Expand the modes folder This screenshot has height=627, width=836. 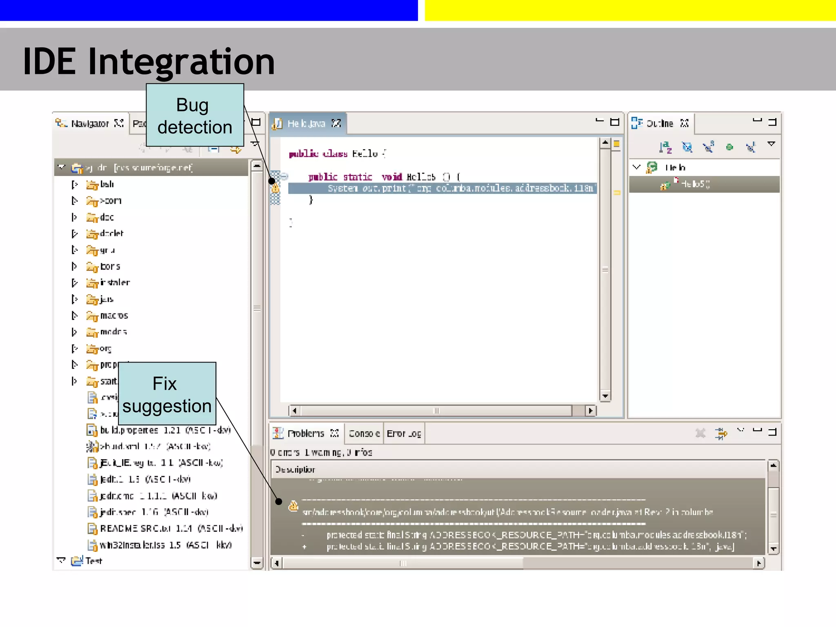coord(74,332)
